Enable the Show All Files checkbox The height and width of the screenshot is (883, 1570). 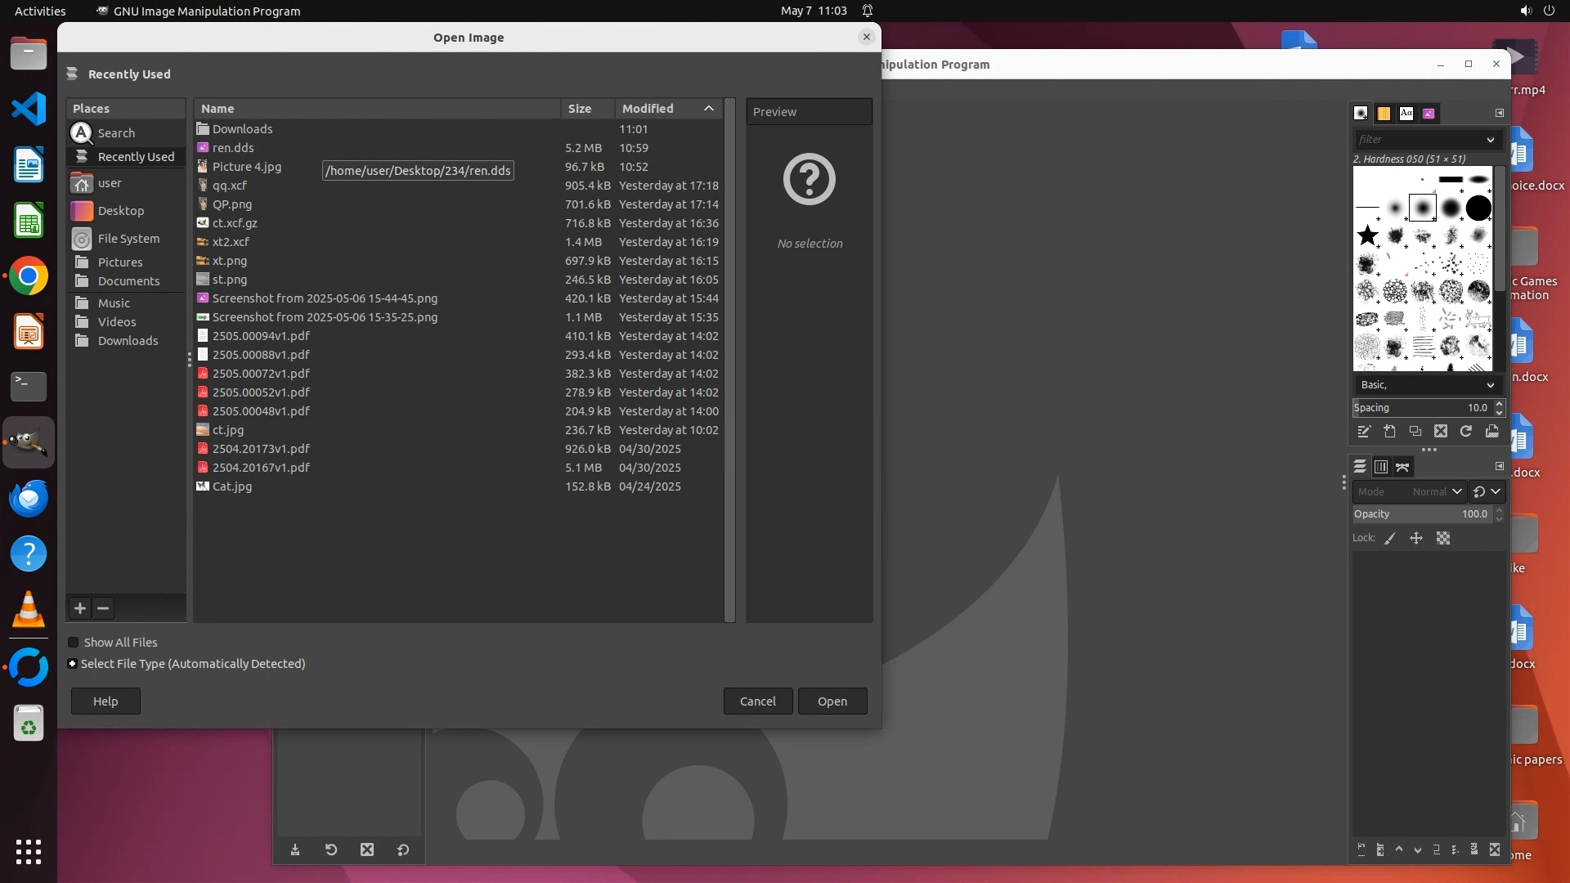click(x=74, y=643)
